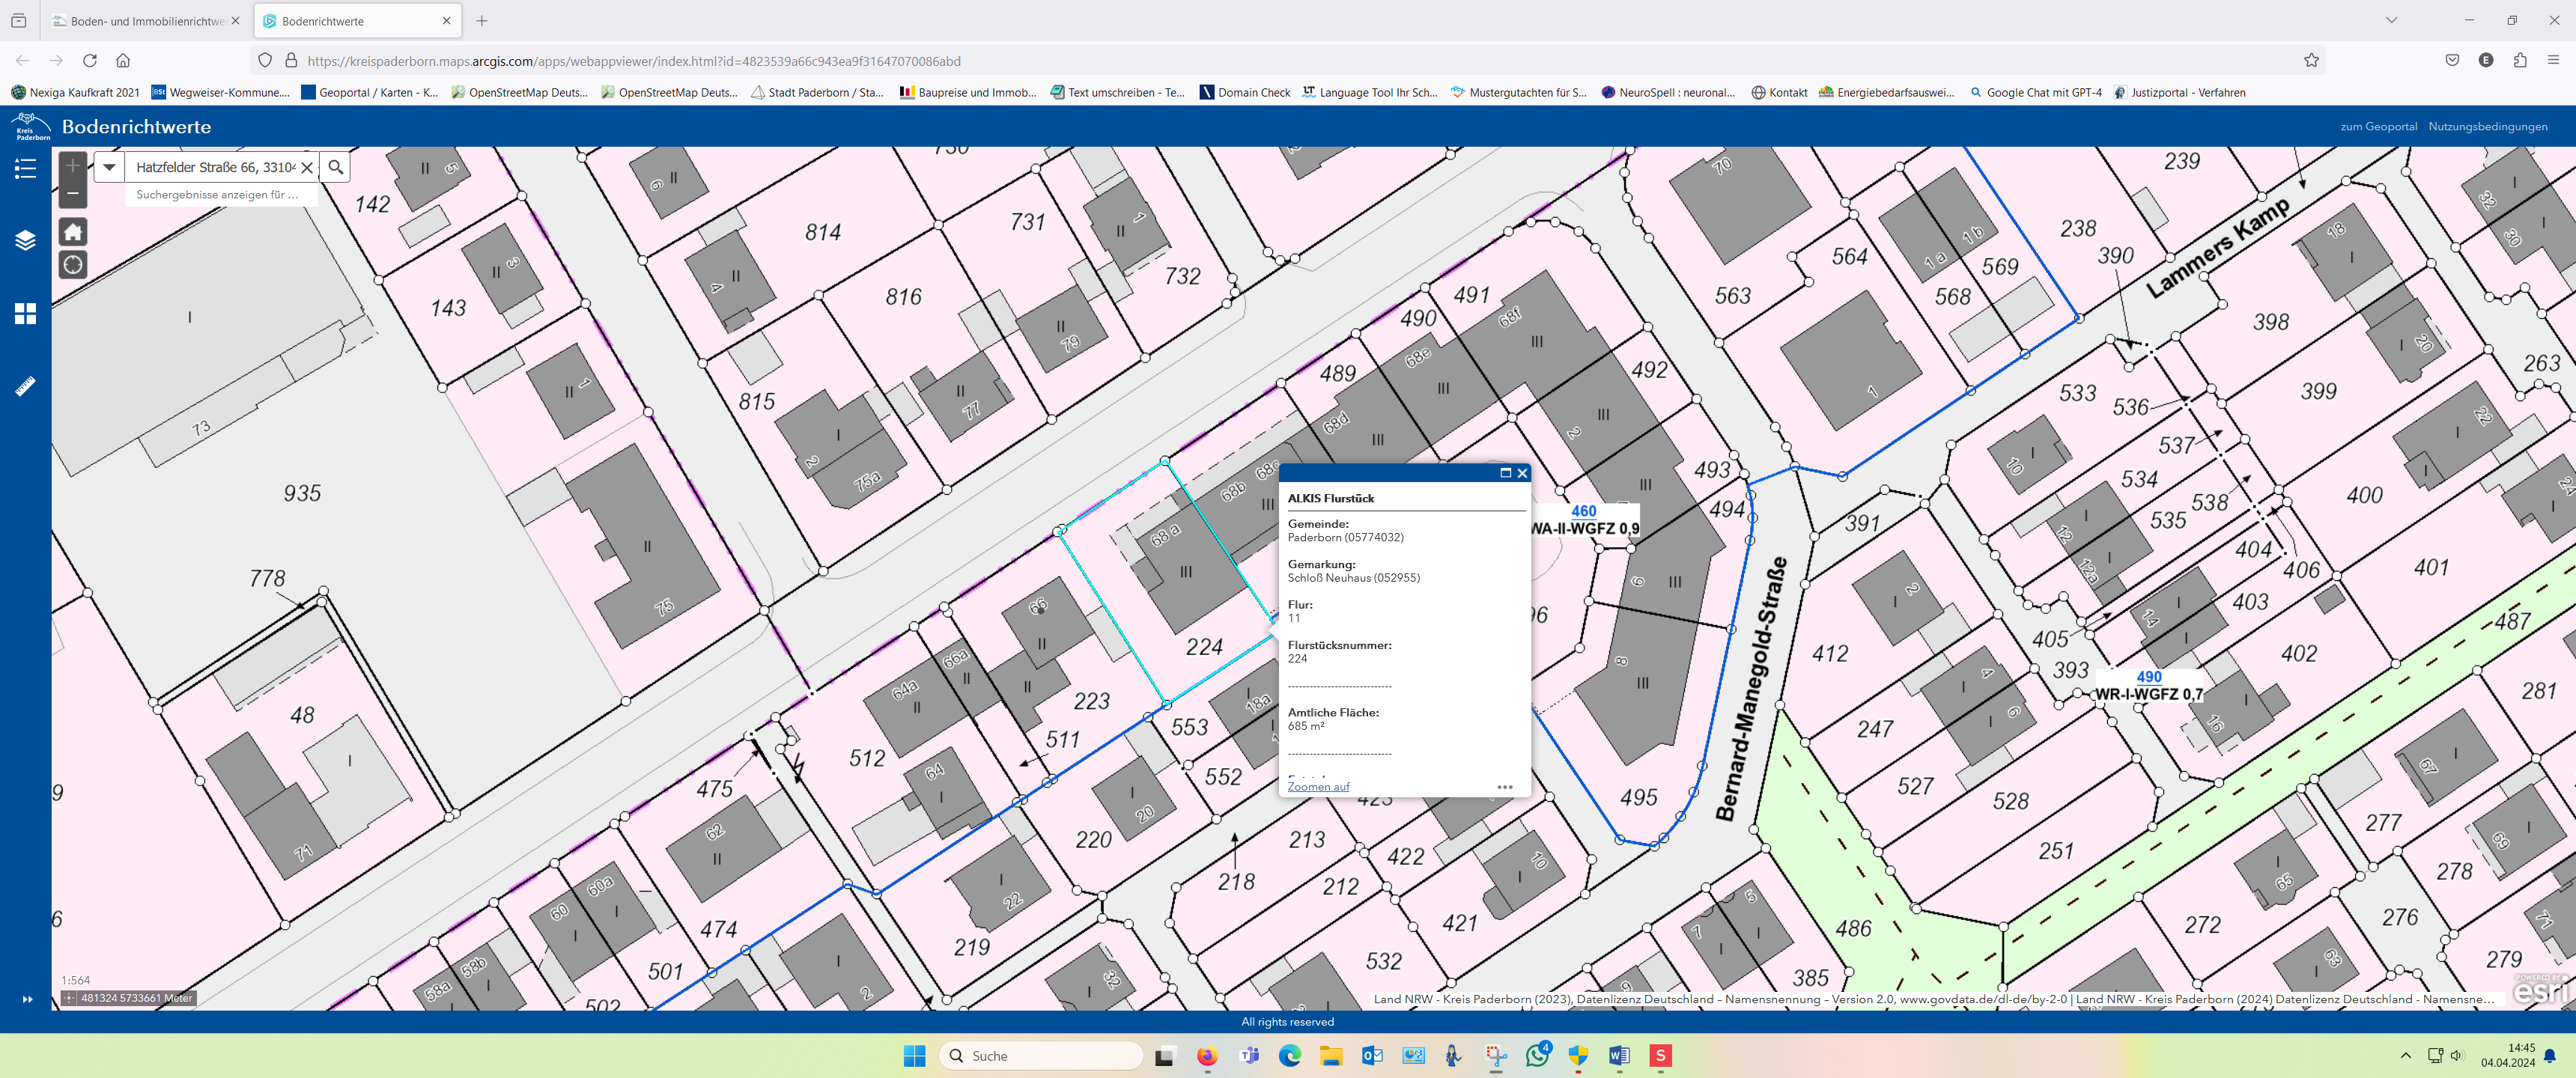This screenshot has height=1078, width=2576.
Task: Open the layers panel in sidebar
Action: pos(25,240)
